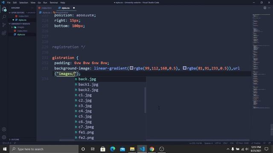Screen dimensions: 273x153
Task: Pick c4.jpg from the suggestions
Action: tap(110, 111)
